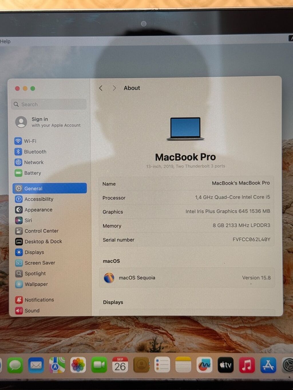
Task: Click the MacBook's MacBook Pro name value
Action: 241,183
